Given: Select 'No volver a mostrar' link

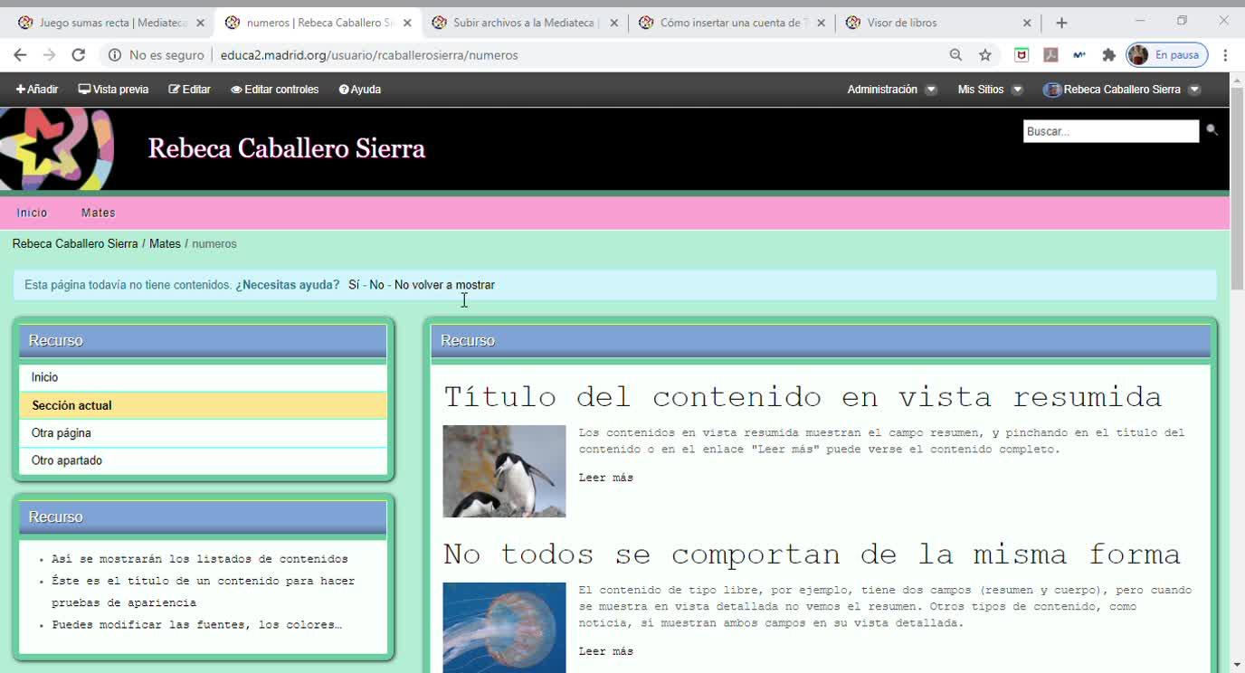Looking at the screenshot, I should click(x=444, y=285).
